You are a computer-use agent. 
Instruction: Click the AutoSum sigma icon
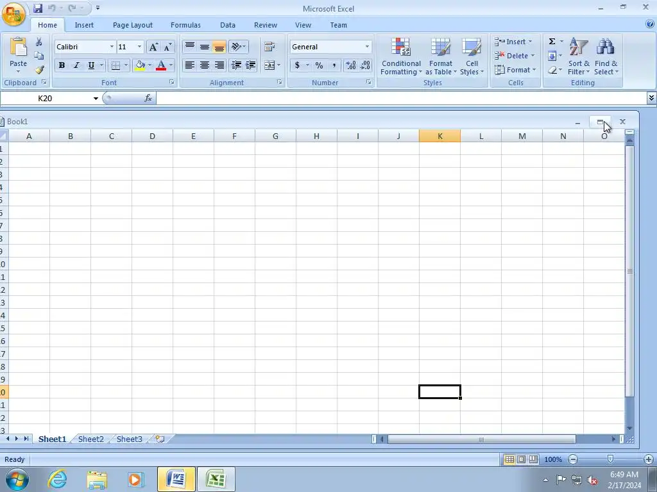[552, 42]
